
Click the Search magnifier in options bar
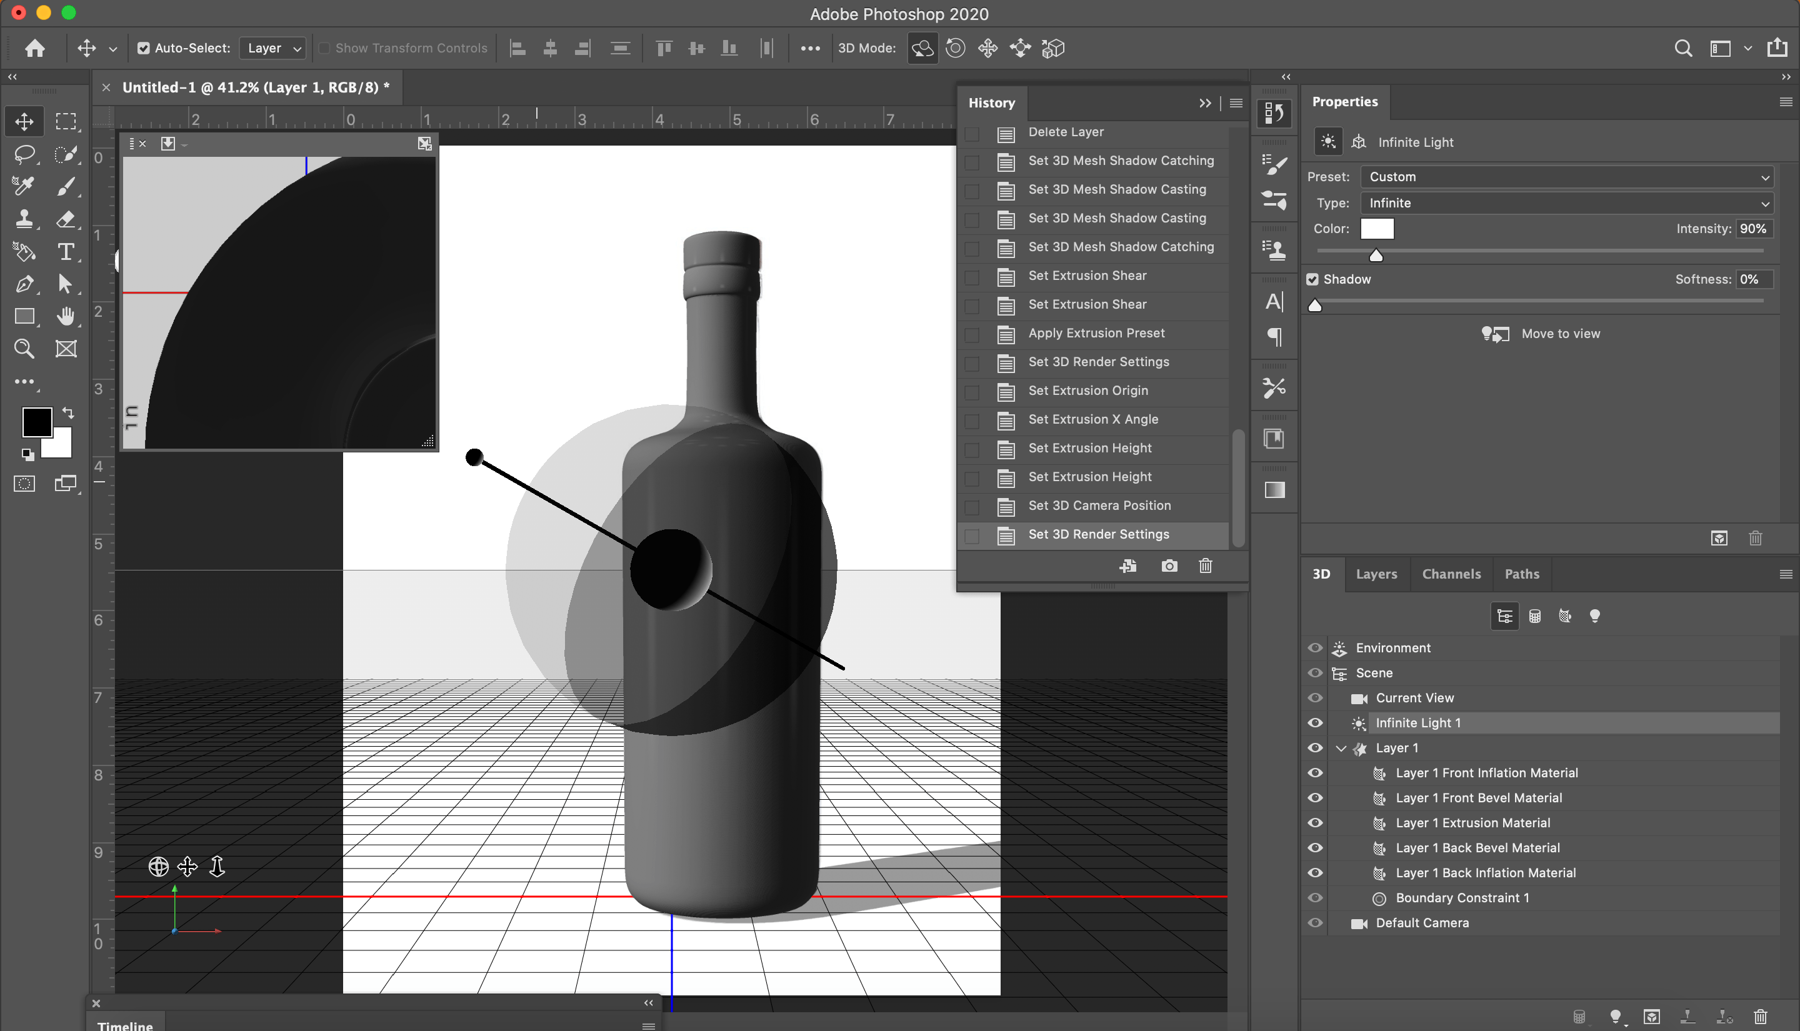[1682, 48]
